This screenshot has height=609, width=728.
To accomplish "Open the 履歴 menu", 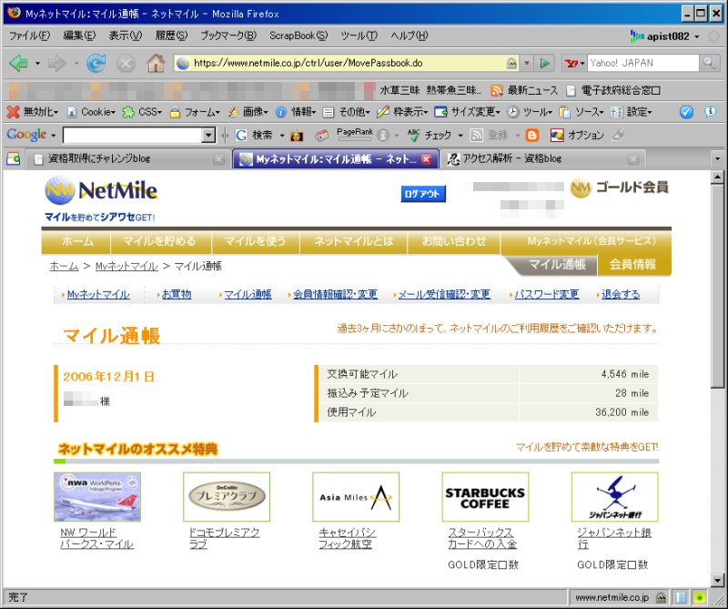I will point(171,36).
